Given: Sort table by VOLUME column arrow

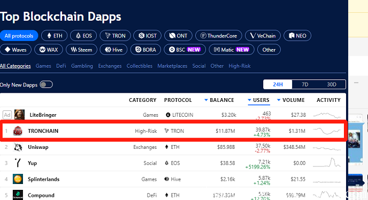Looking at the screenshot, I should pyautogui.click(x=279, y=100).
